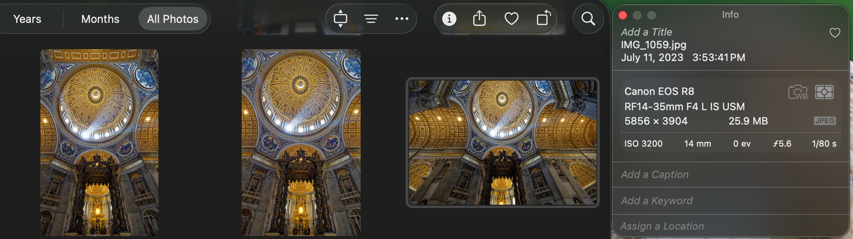
Task: Open the Search magnifier
Action: pos(588,19)
